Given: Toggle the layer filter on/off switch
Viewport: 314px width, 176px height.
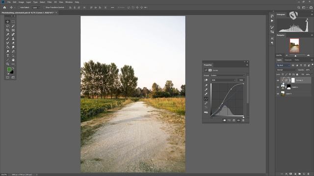Looking at the screenshot, I should tap(313, 65).
